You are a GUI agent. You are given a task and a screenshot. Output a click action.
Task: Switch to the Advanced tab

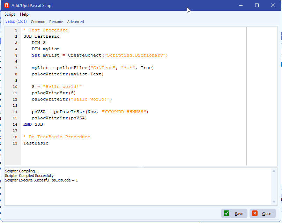click(75, 22)
